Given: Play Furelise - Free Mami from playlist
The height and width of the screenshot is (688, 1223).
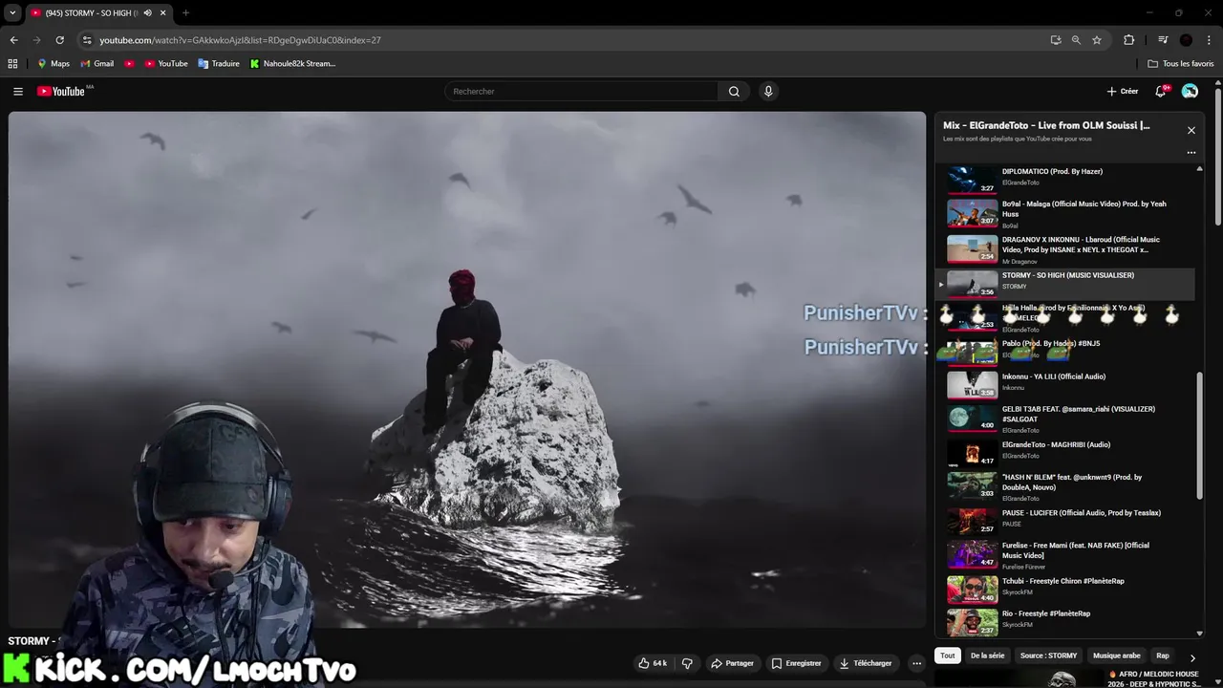Looking at the screenshot, I should pyautogui.click(x=1064, y=554).
